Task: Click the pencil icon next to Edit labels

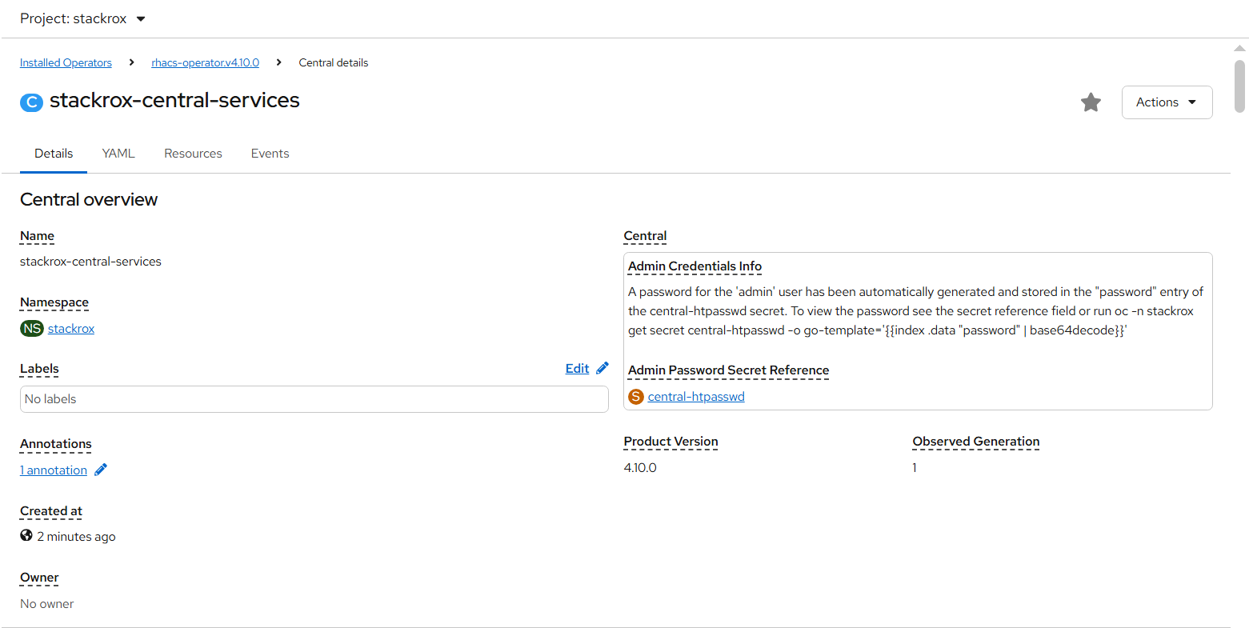Action: click(602, 369)
